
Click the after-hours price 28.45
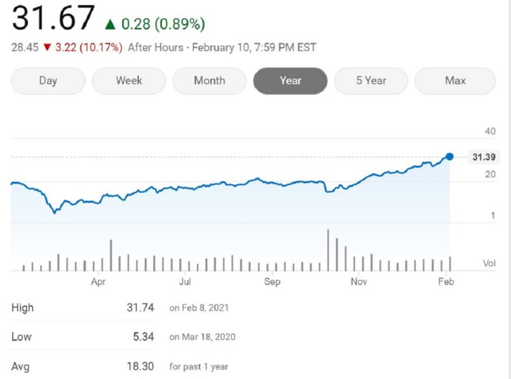[26, 47]
